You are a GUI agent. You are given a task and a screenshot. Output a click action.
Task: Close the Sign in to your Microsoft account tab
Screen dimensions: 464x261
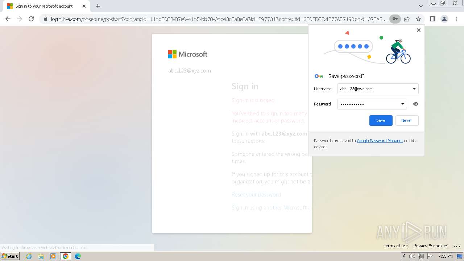pos(84,6)
